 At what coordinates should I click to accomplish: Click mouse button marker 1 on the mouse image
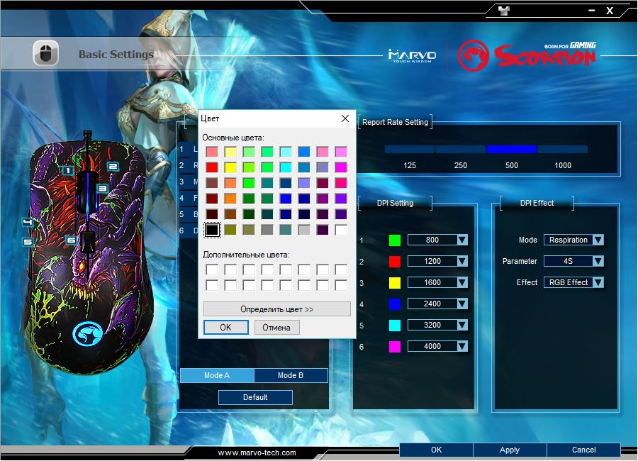[67, 170]
